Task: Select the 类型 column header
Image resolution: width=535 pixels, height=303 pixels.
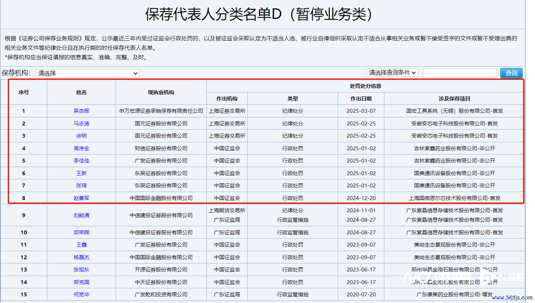Action: [293, 98]
